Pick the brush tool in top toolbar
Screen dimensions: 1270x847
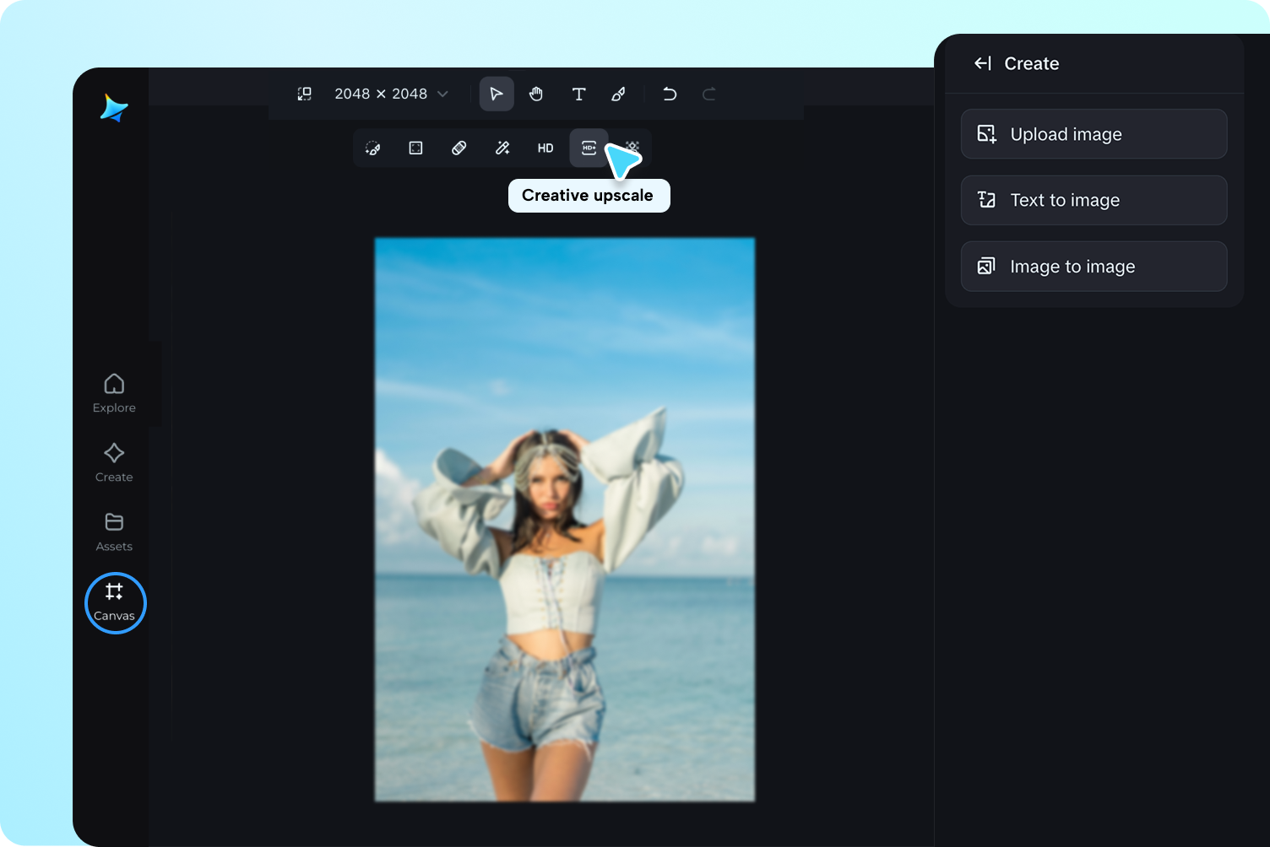(619, 94)
